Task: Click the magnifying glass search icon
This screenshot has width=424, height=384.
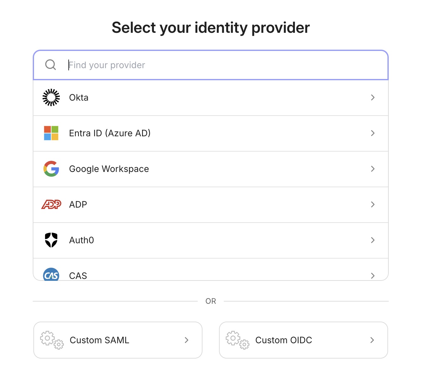Action: click(x=51, y=65)
